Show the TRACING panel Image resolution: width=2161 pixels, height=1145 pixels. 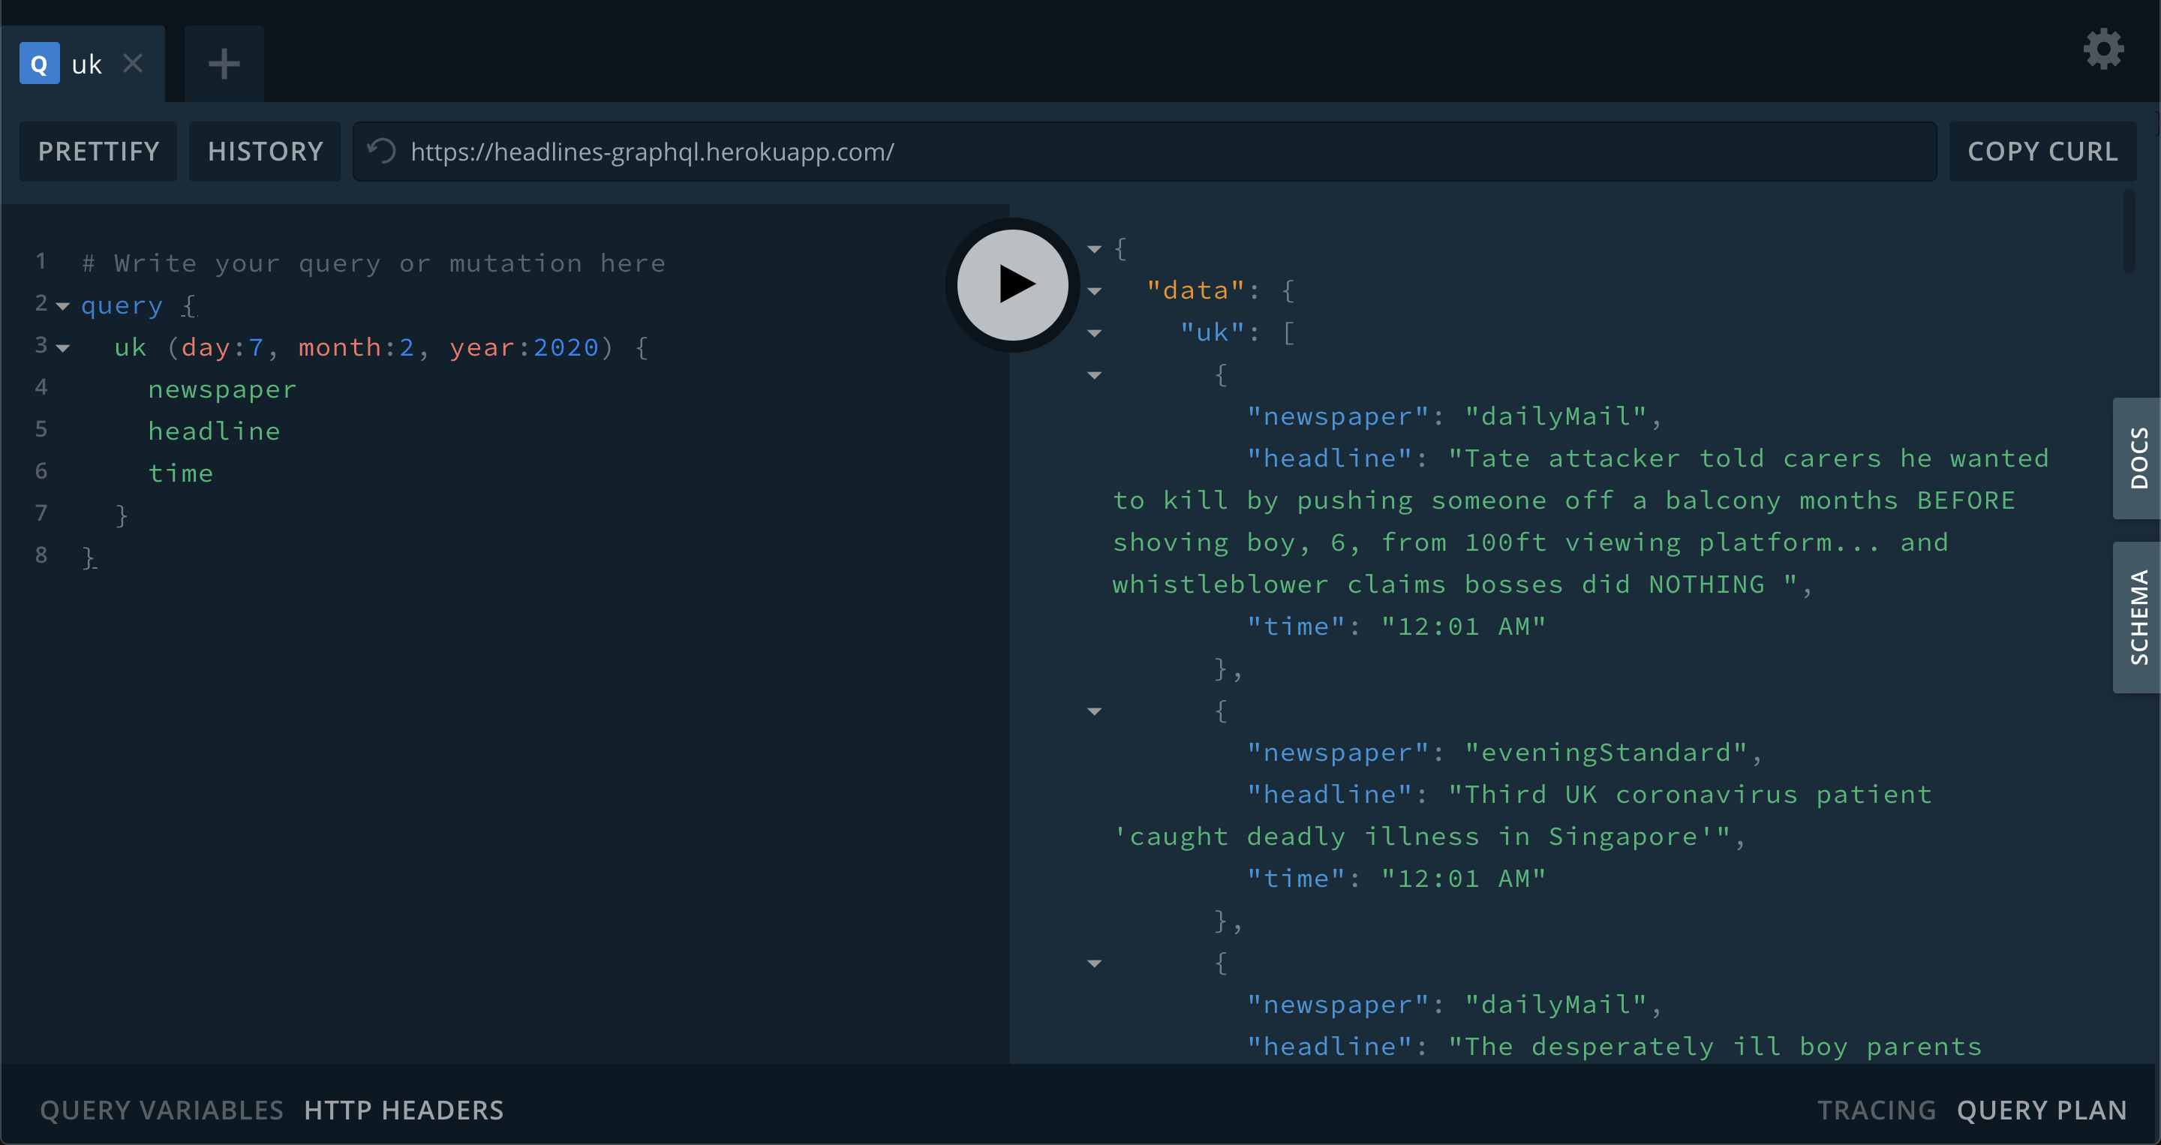1877,1110
